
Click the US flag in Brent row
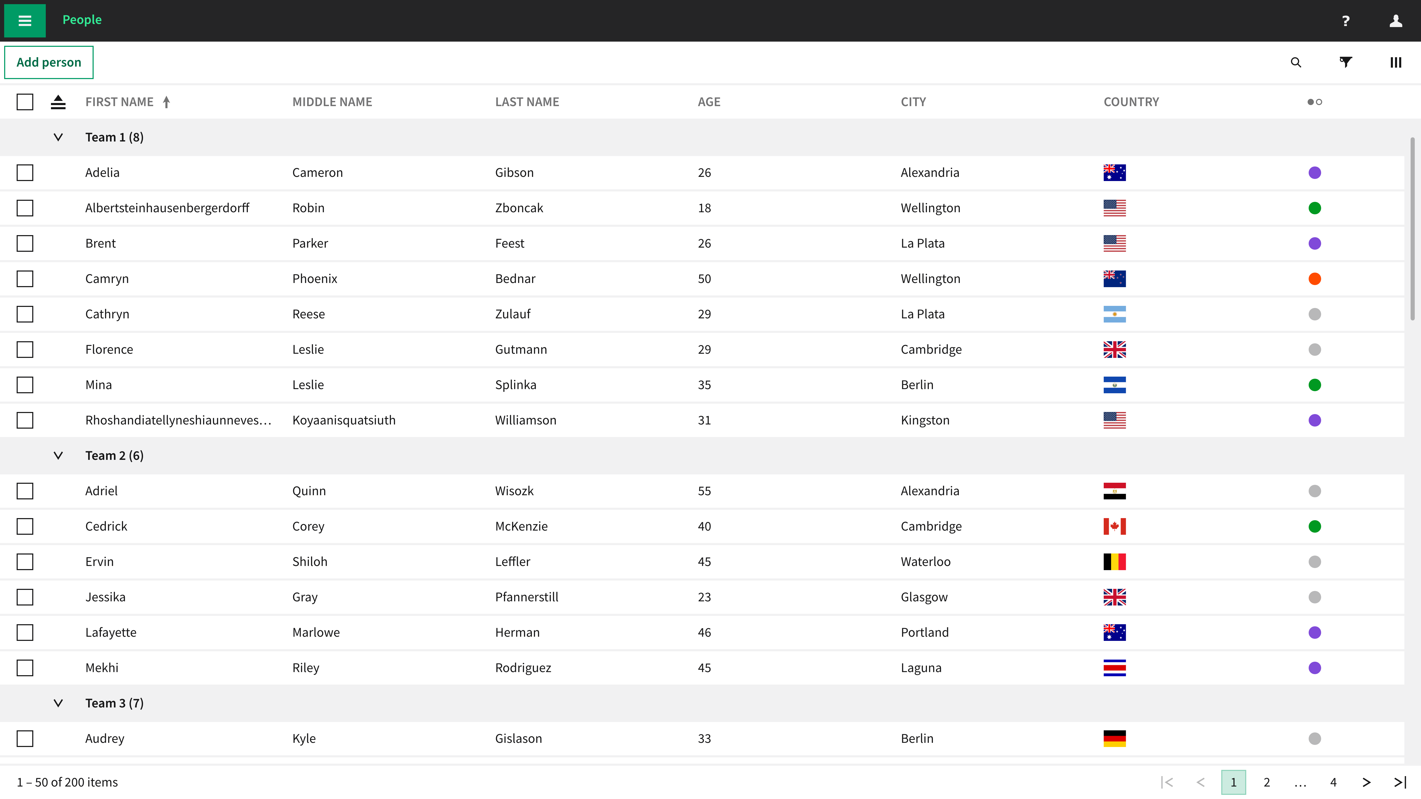click(x=1114, y=243)
